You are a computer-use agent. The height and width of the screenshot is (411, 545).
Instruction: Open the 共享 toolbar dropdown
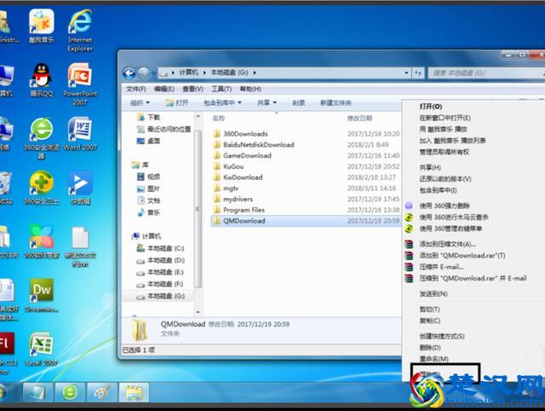(x=267, y=102)
